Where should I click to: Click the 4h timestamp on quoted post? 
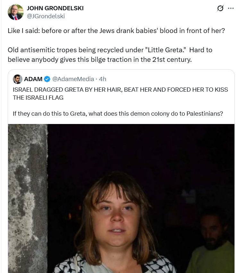103,79
